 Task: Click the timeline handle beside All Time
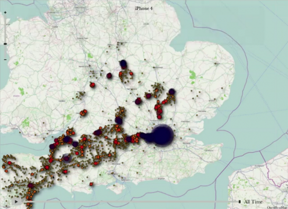click(x=240, y=202)
